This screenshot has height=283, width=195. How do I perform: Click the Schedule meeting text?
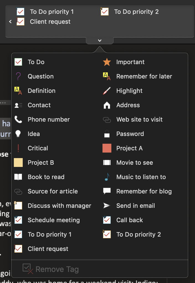(54, 220)
